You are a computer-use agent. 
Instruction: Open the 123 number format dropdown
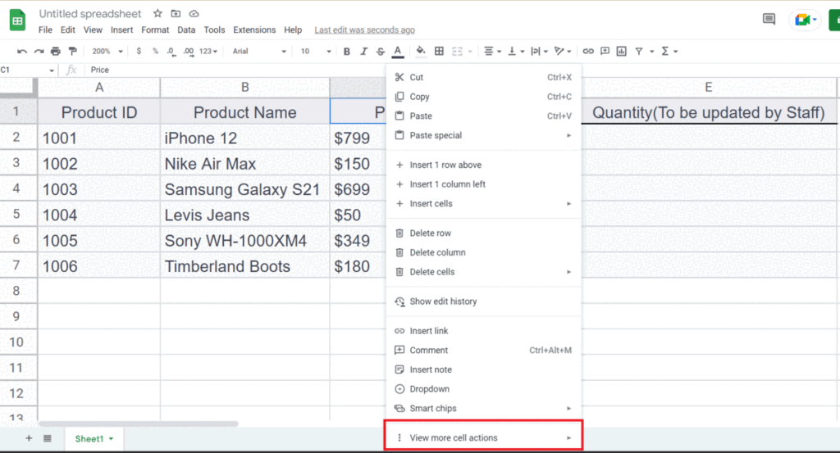pyautogui.click(x=208, y=52)
